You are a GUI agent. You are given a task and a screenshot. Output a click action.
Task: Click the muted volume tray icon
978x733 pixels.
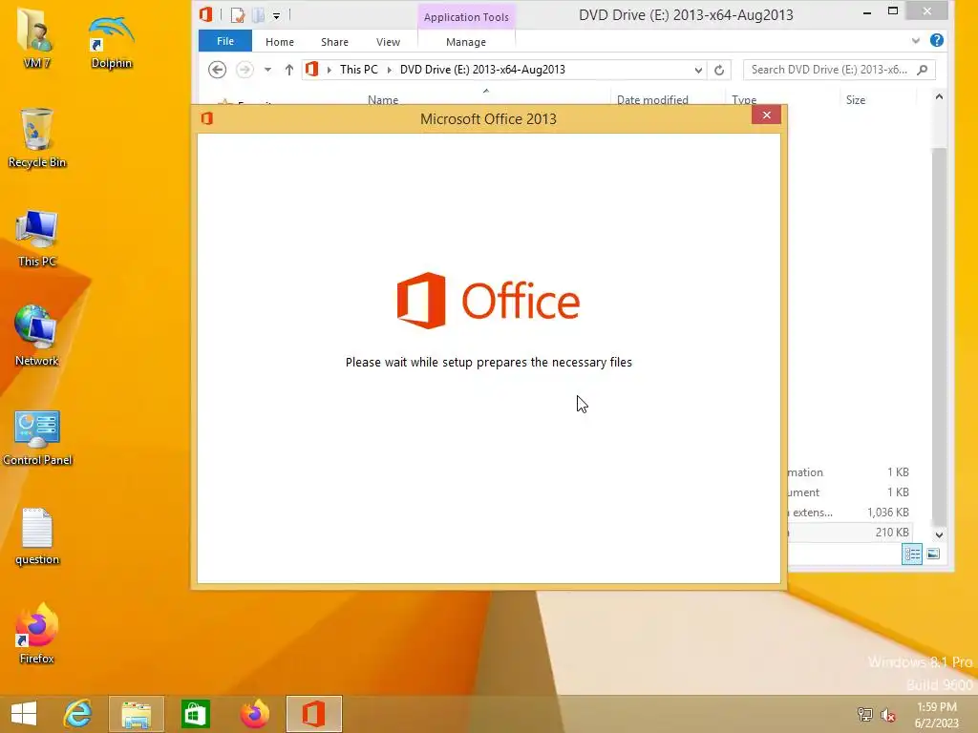pyautogui.click(x=888, y=715)
